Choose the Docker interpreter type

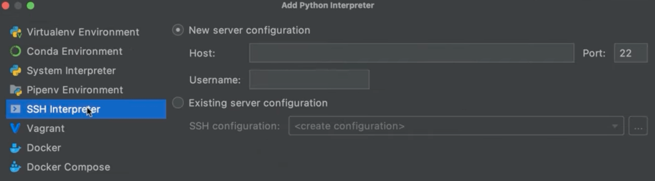[x=86, y=148]
